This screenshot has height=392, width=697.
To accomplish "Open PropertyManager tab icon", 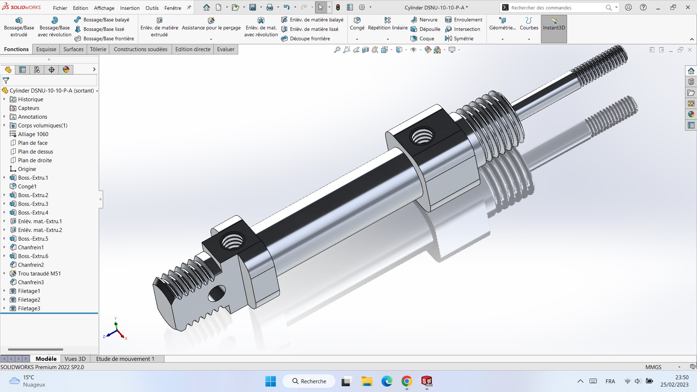I will click(x=23, y=70).
